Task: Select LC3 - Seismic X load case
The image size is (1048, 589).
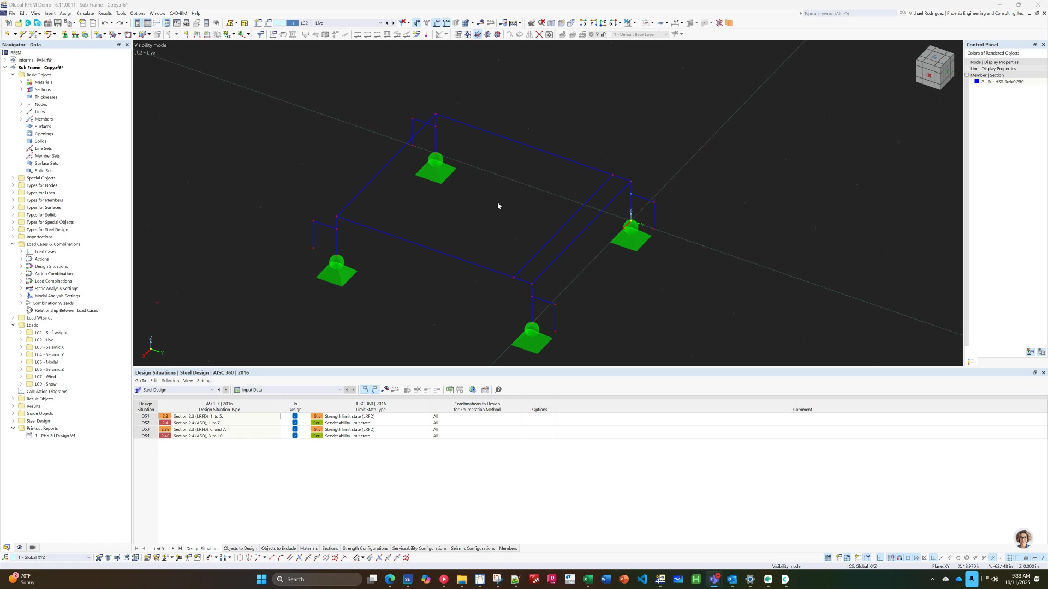Action: [x=49, y=347]
